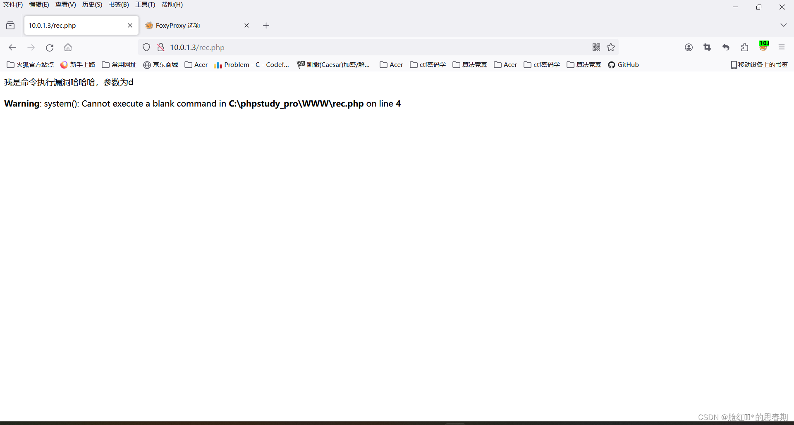Expand the list all tabs chevron
This screenshot has width=794, height=425.
coord(783,25)
